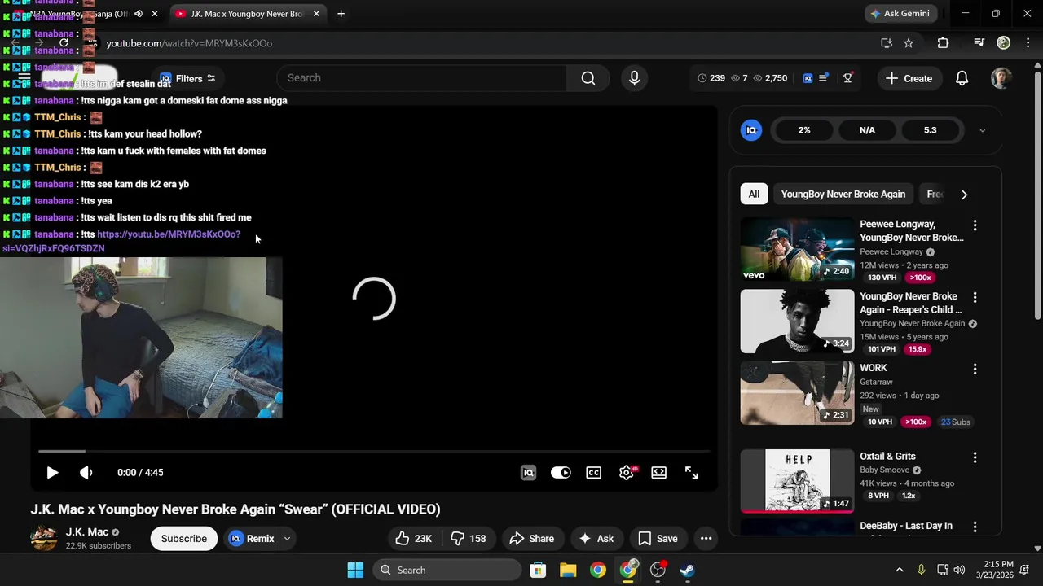The width and height of the screenshot is (1043, 586).
Task: Open options for Oxtail & Grits
Action: coord(975,457)
